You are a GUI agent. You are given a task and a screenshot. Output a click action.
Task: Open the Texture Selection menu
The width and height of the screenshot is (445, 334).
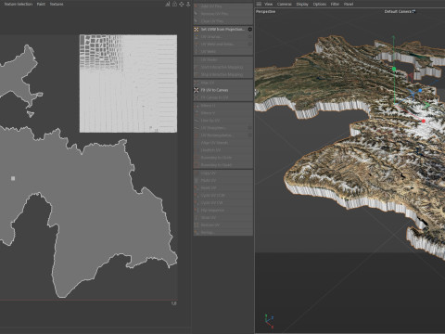(19, 4)
